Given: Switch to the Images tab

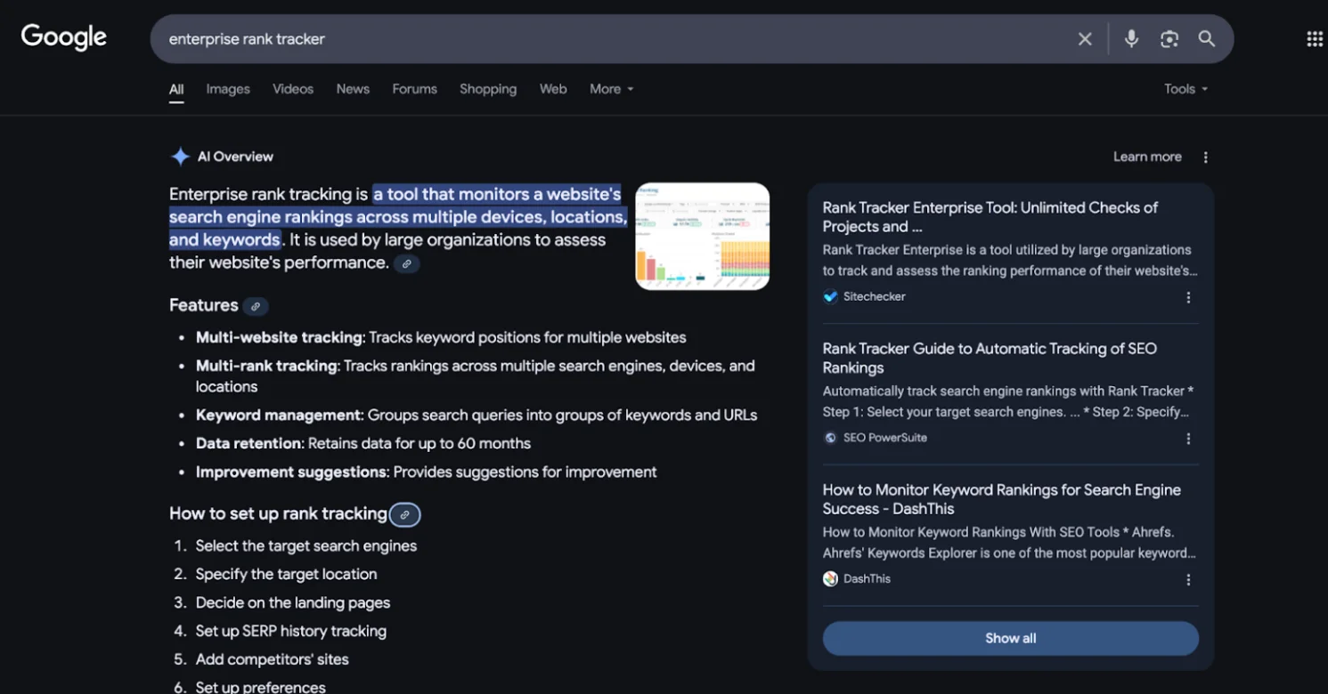Looking at the screenshot, I should coord(227,89).
